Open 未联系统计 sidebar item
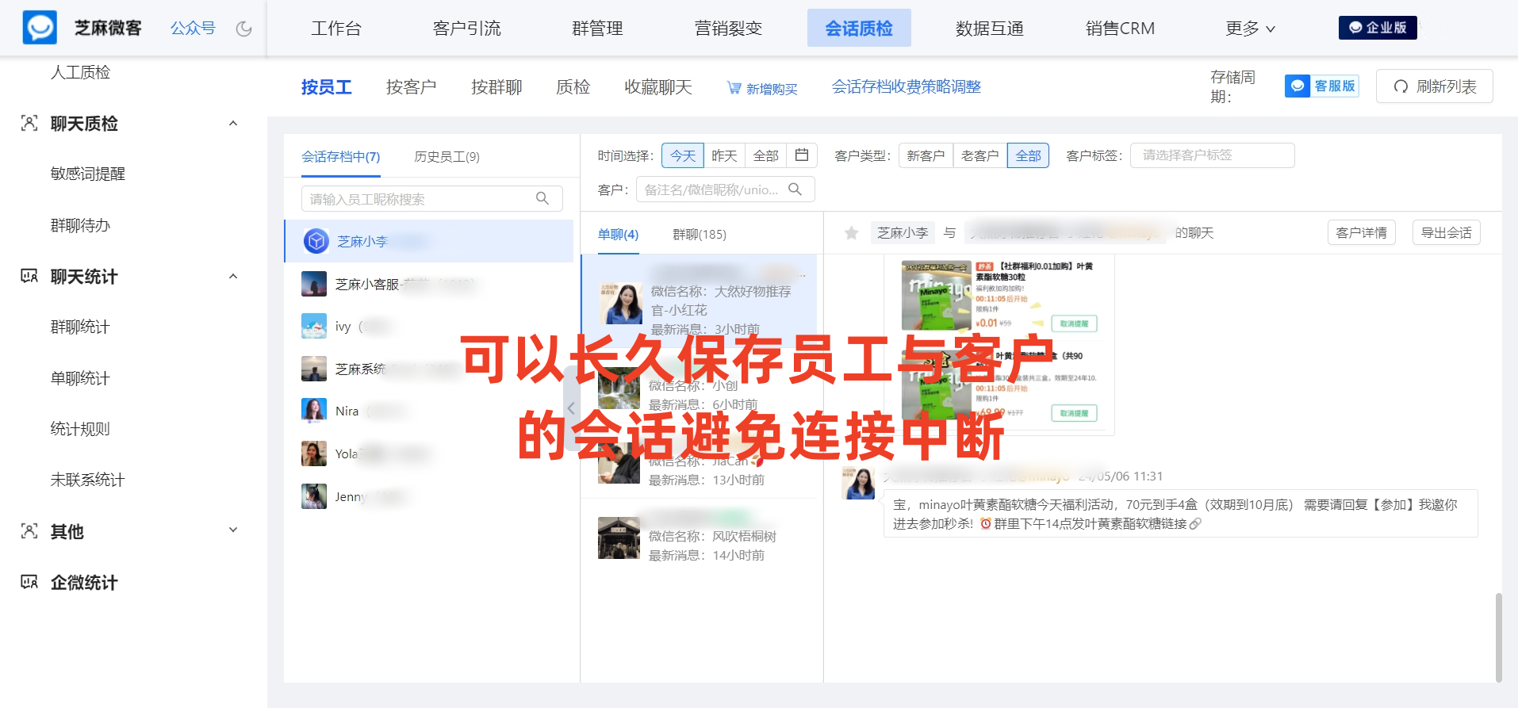The image size is (1518, 708). [x=88, y=480]
